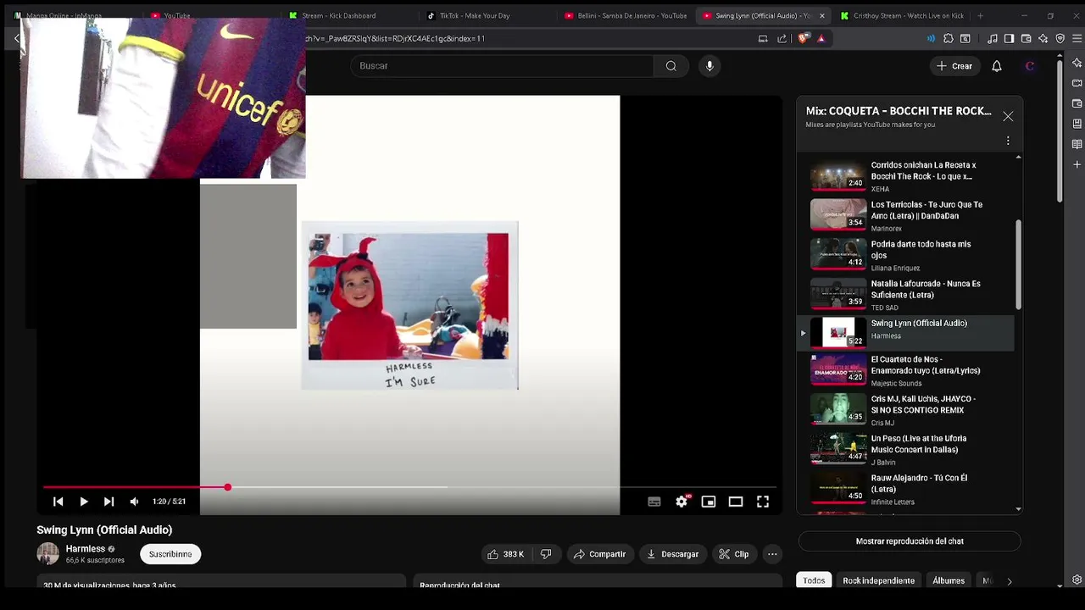Open the browser hamburger main menu
1085x610 pixels.
tap(1077, 38)
